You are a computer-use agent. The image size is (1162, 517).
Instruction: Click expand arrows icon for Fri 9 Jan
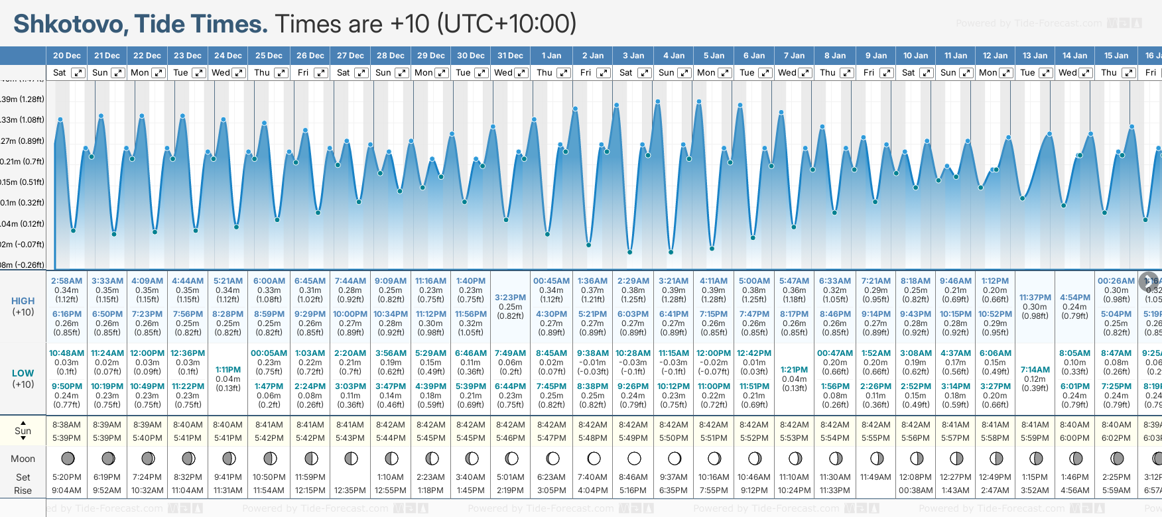point(887,73)
